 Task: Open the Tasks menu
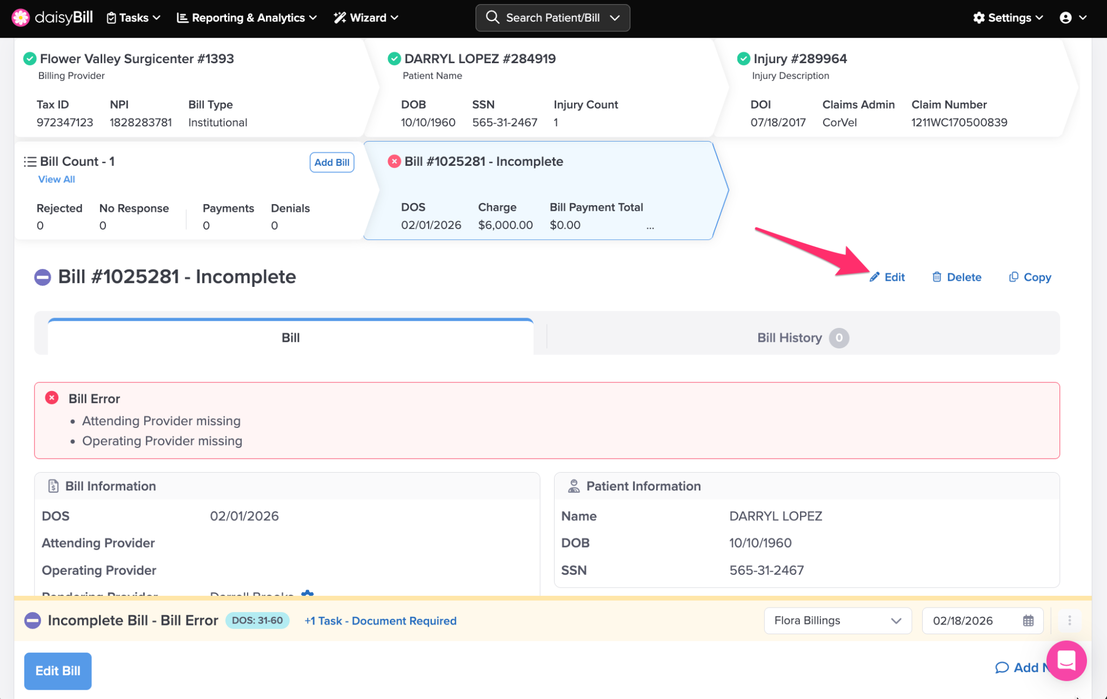134,17
